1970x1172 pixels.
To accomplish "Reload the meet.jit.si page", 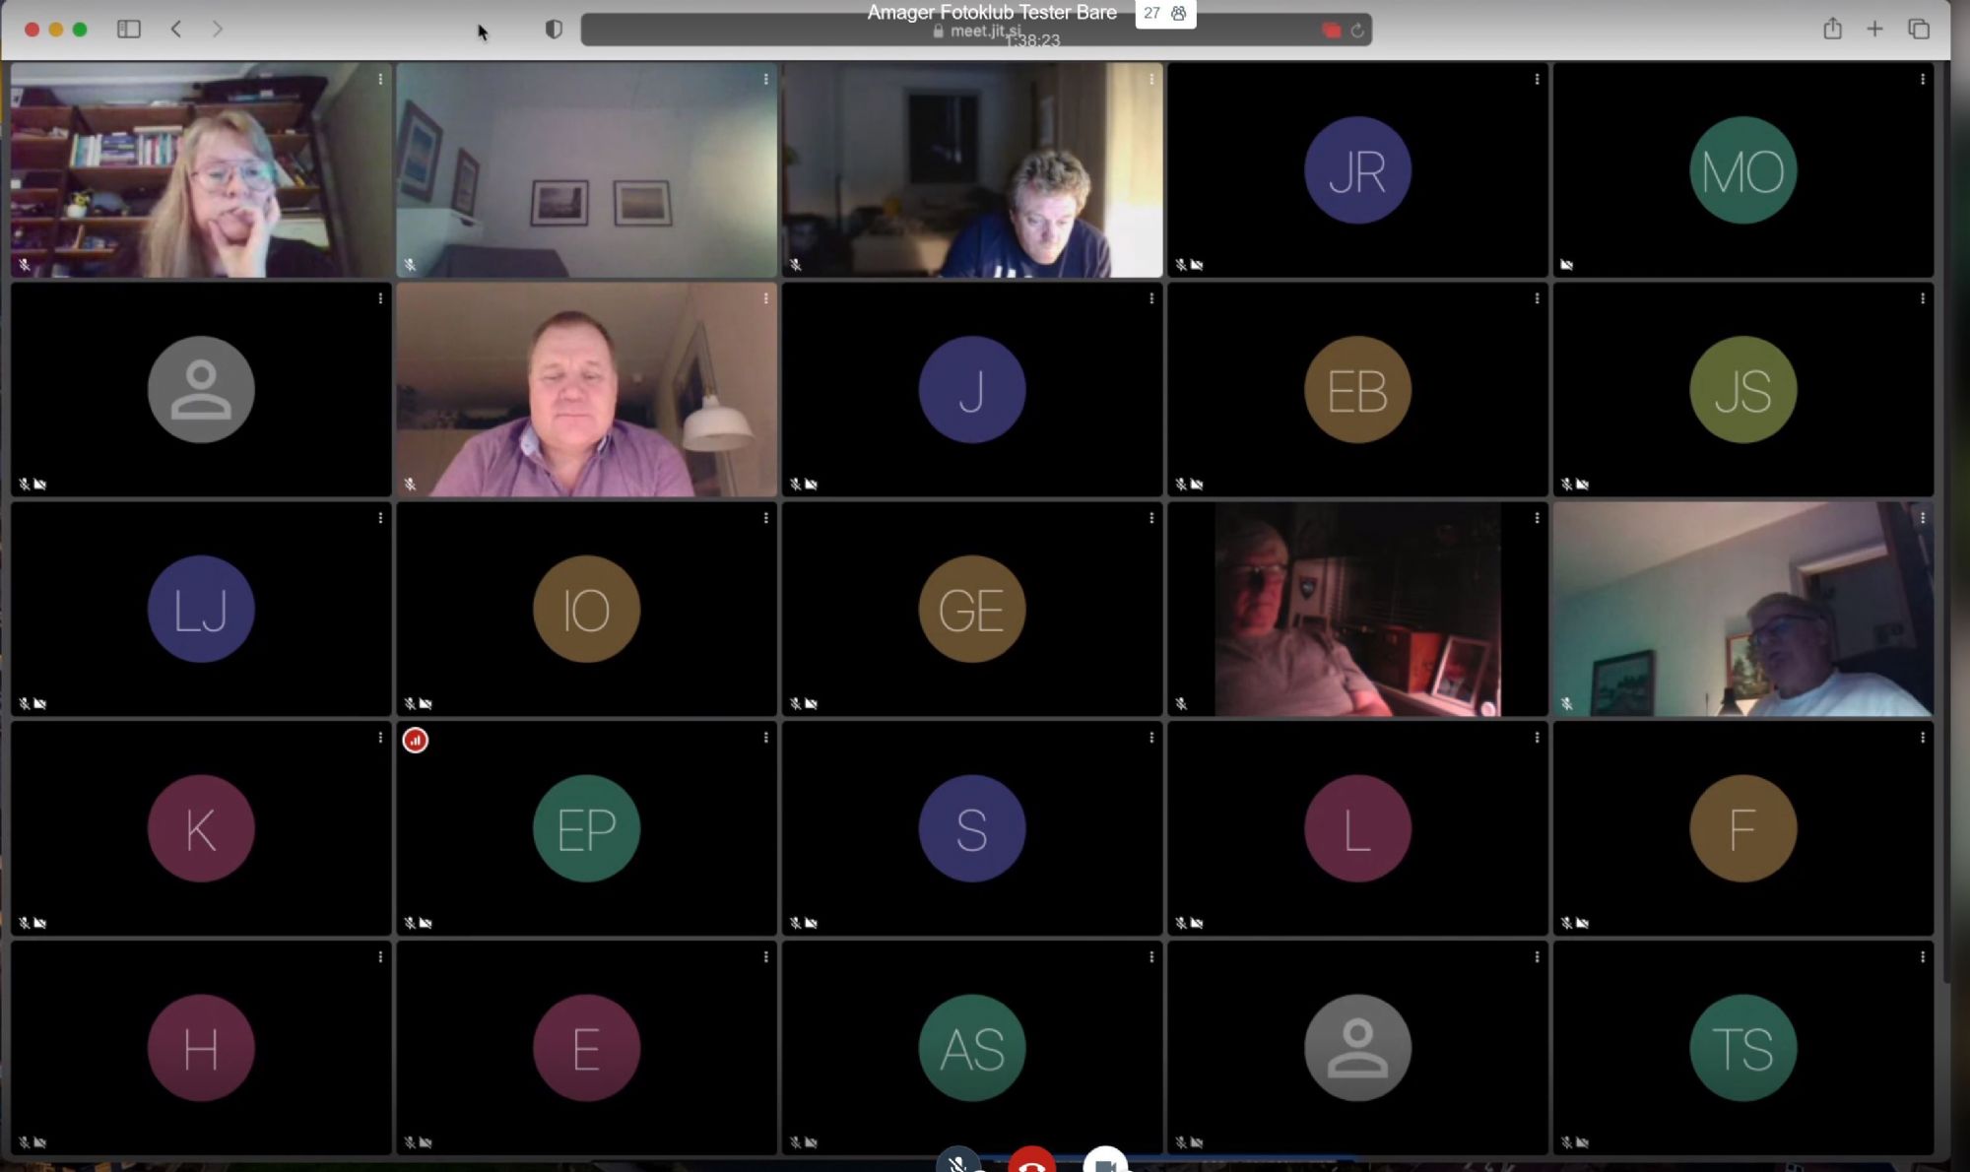I will click(x=1357, y=31).
